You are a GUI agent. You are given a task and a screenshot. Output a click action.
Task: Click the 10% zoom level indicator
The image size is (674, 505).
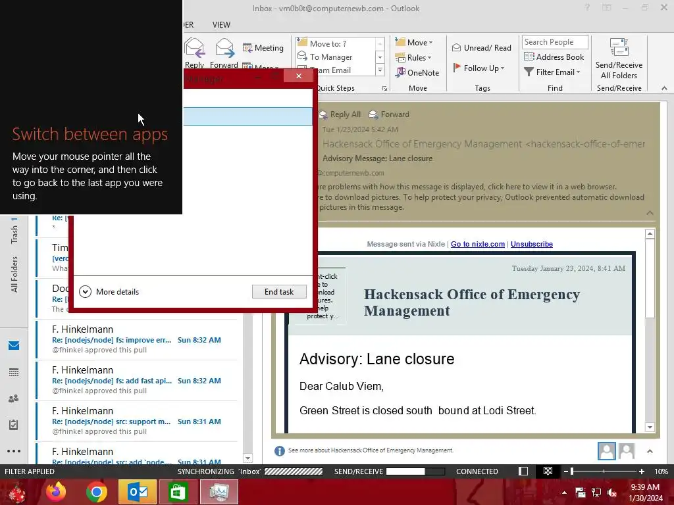[x=661, y=471]
